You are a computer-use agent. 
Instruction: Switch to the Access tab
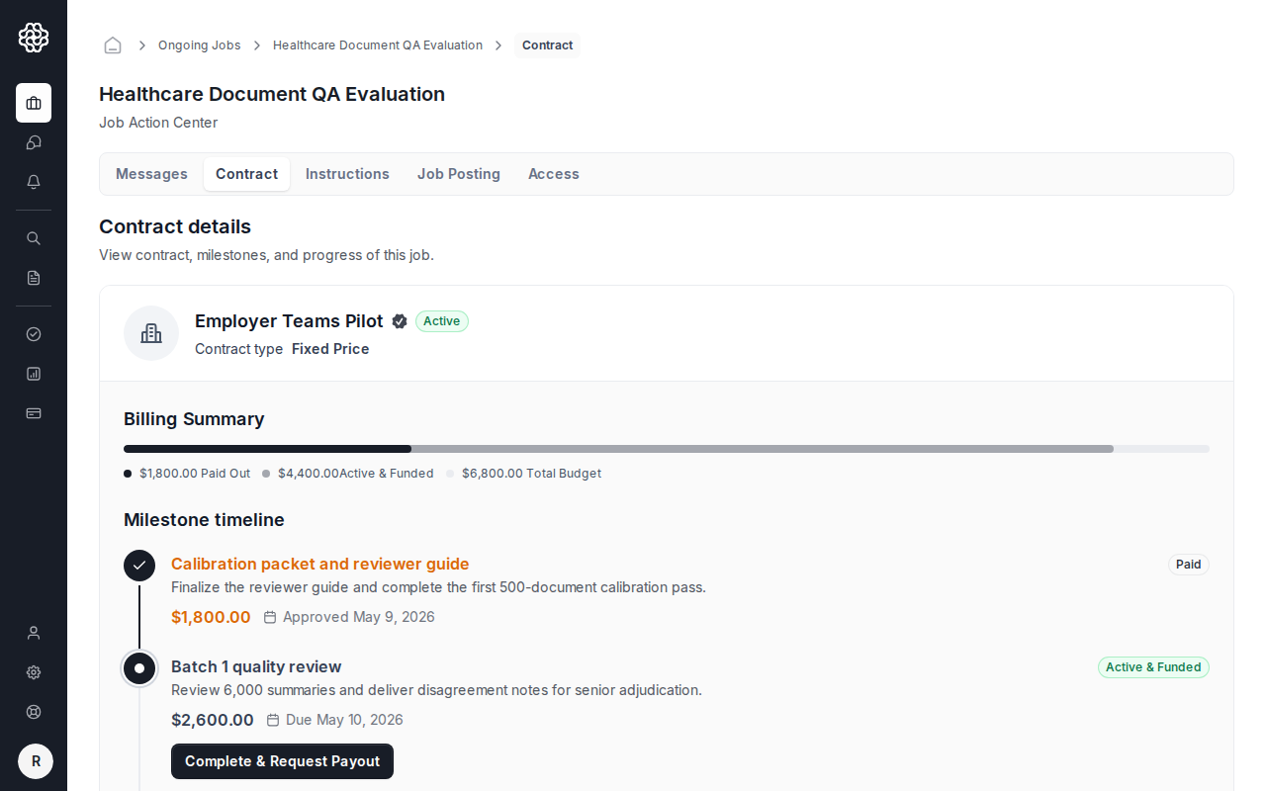(554, 174)
